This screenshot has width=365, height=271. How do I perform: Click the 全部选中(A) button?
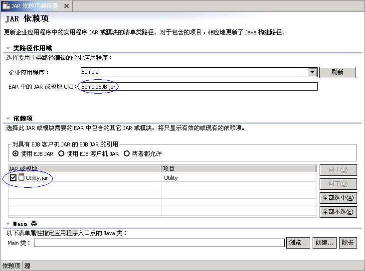[338, 198]
